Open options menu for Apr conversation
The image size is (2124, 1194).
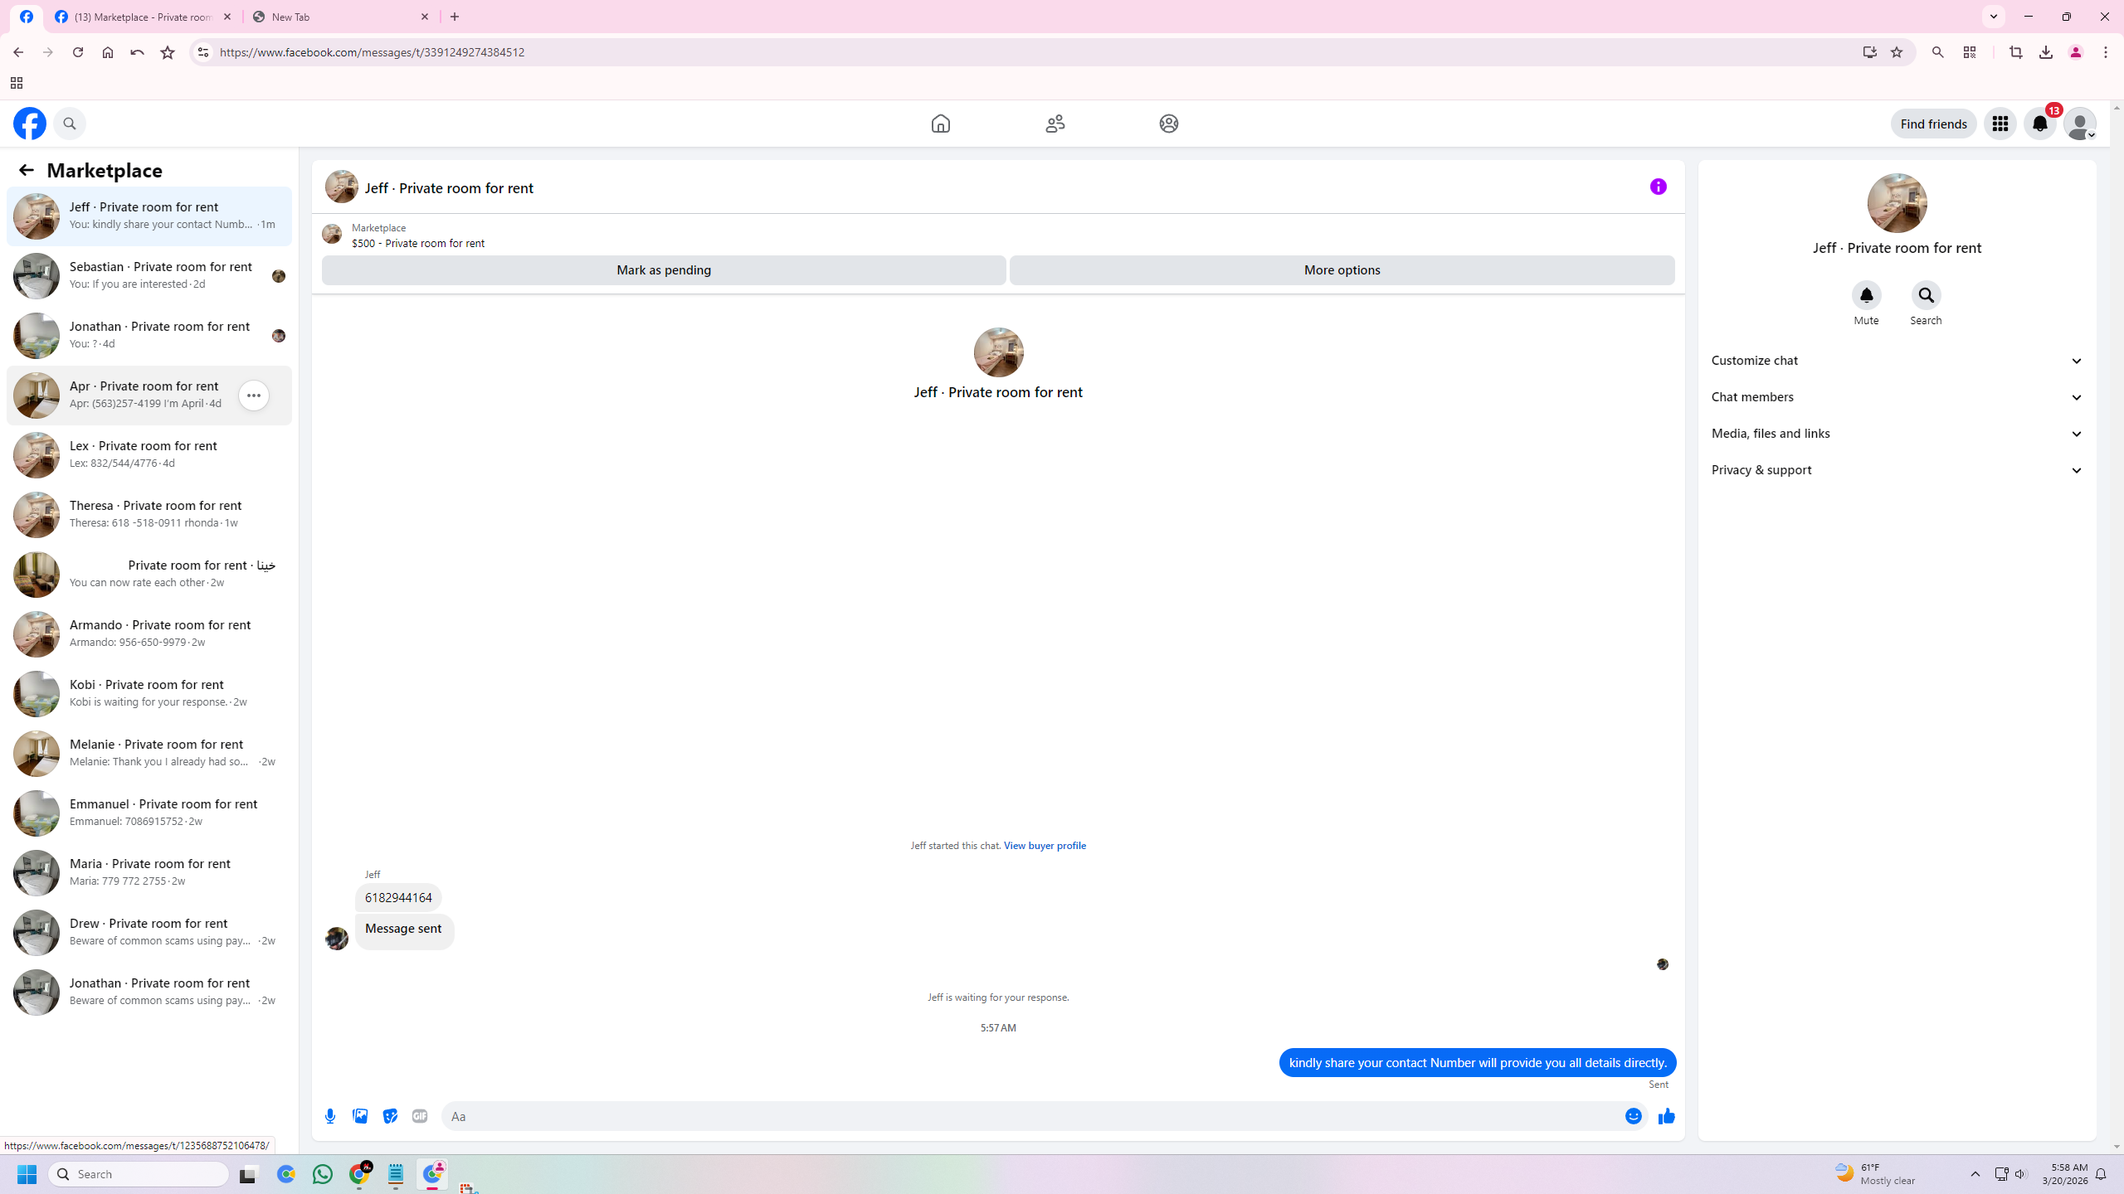tap(254, 396)
